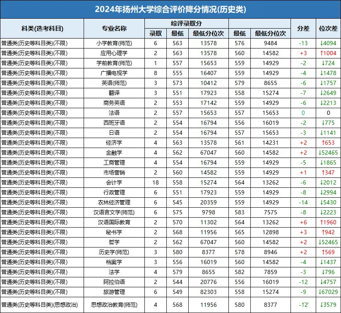
Task: Select the "位次差" column header
Action: pyautogui.click(x=328, y=29)
